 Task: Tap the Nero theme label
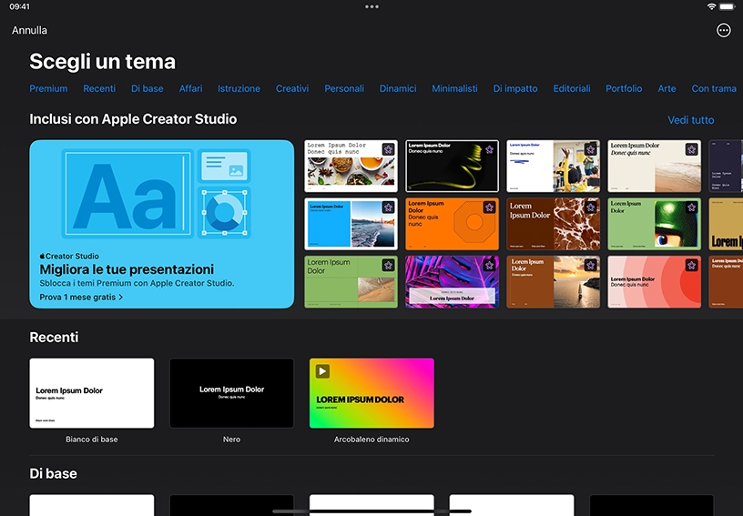point(231,440)
